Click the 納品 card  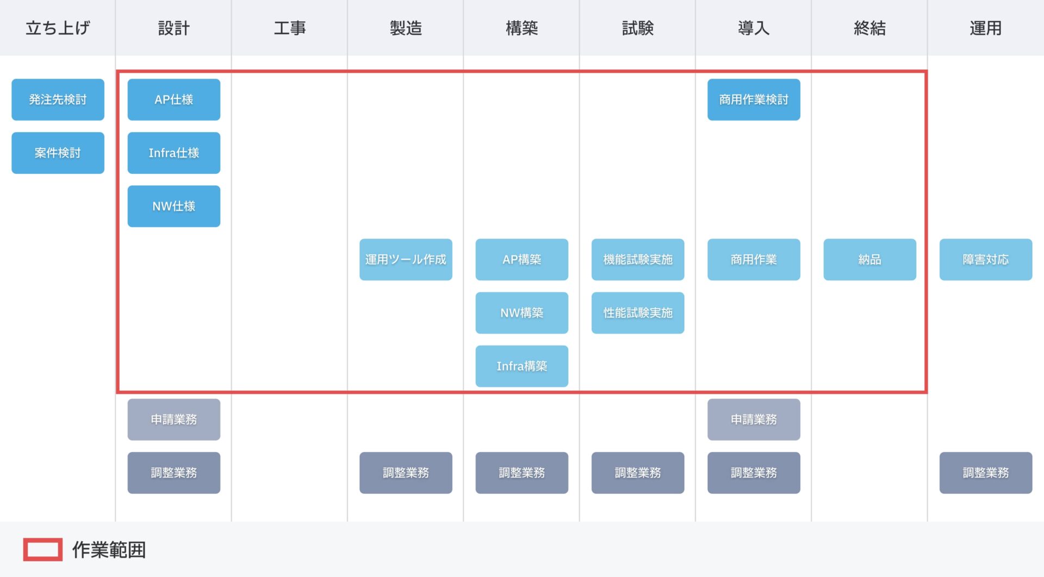[870, 259]
